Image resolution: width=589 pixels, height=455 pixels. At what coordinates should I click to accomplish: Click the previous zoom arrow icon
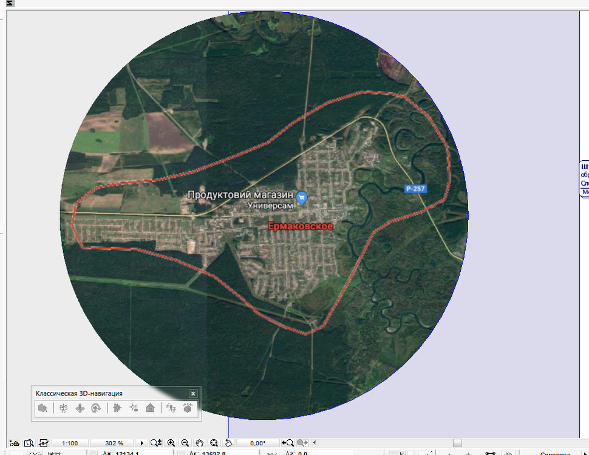[288, 443]
